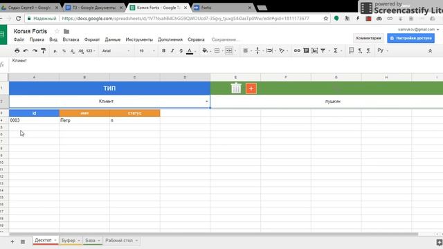The width and height of the screenshot is (443, 249).
Task: Format cell as percent
Action: [x=64, y=50]
